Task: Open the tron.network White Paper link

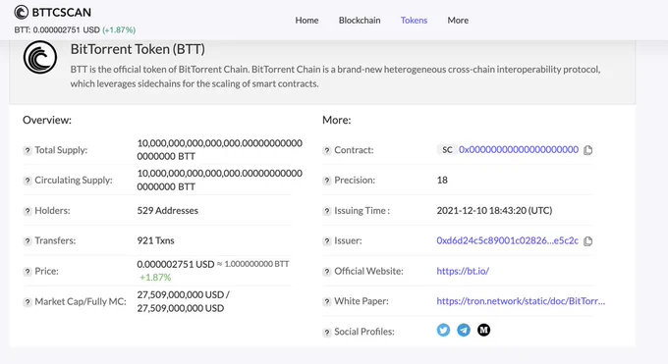Action: tap(521, 301)
